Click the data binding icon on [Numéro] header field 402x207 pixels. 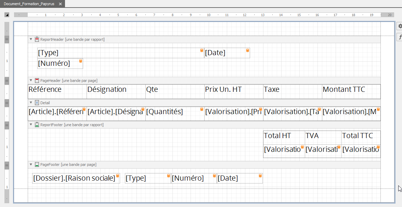click(81, 61)
